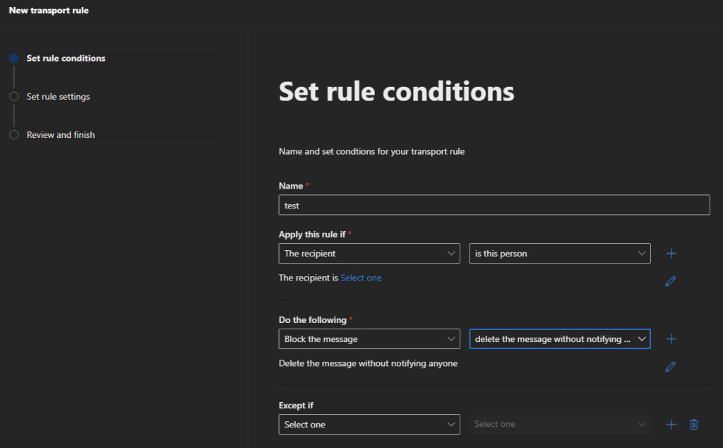Click the "Except if" label
723x448 pixels.
click(x=296, y=406)
